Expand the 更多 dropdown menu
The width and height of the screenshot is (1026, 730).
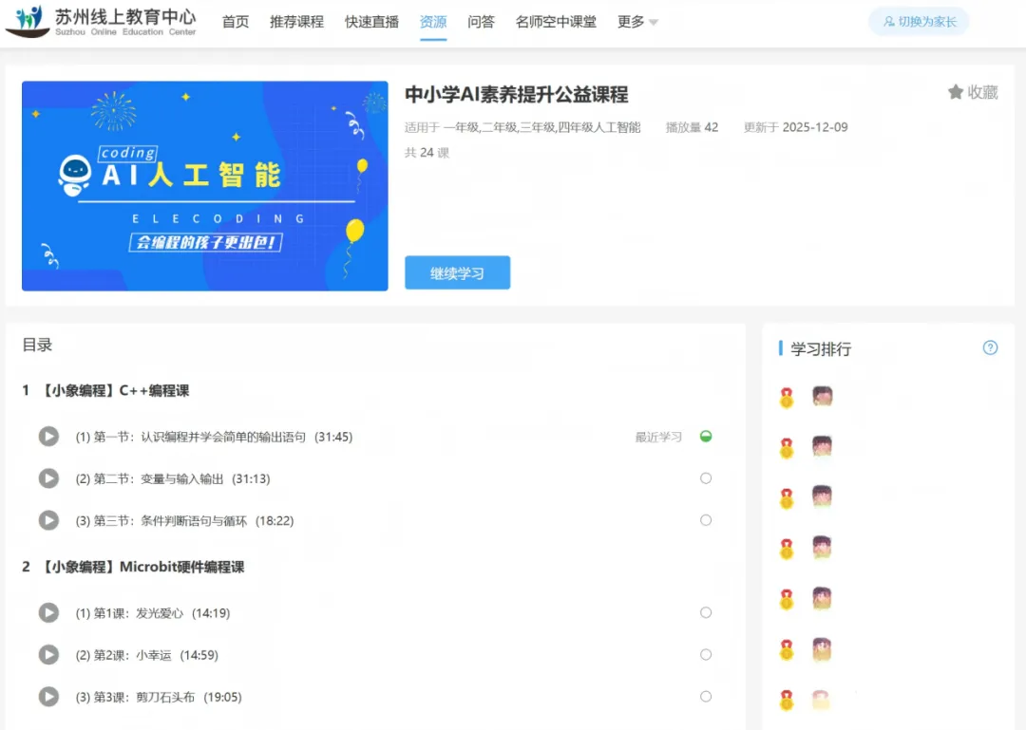[x=637, y=22]
